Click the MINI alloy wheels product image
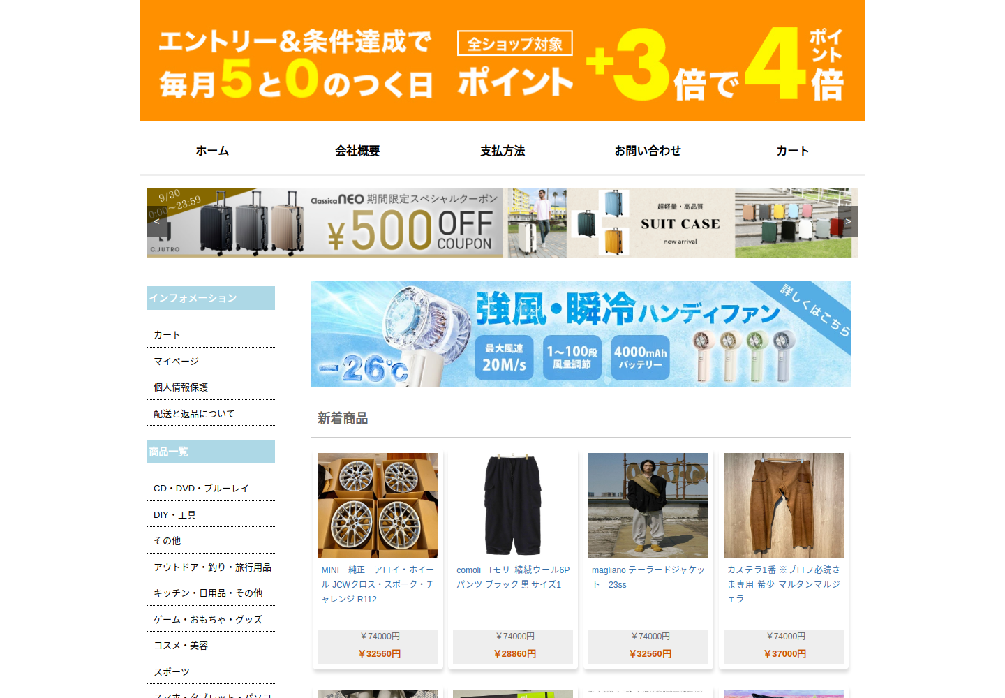This screenshot has height=698, width=1005. click(x=378, y=505)
